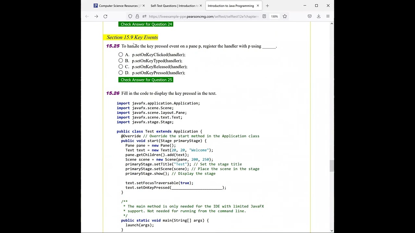Close the Self-Test Questions tab
The image size is (415, 233).
(x=201, y=6)
